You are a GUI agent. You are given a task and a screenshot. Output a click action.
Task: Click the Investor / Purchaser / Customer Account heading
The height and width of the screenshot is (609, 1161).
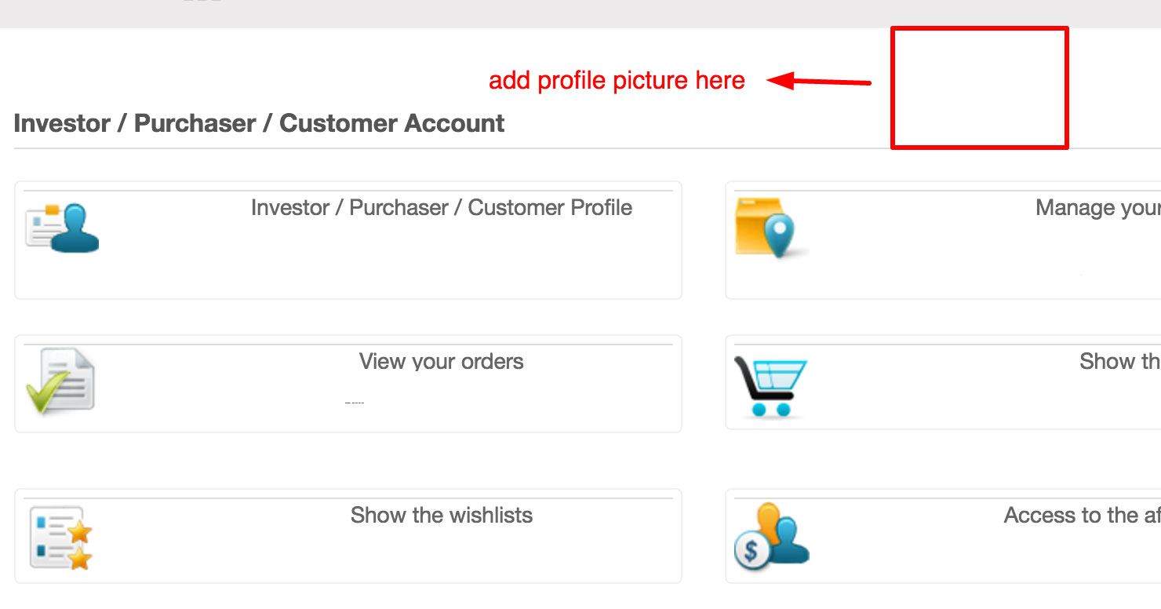(x=259, y=124)
